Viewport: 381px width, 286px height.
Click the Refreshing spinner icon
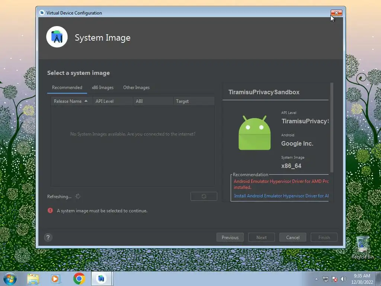pos(78,196)
